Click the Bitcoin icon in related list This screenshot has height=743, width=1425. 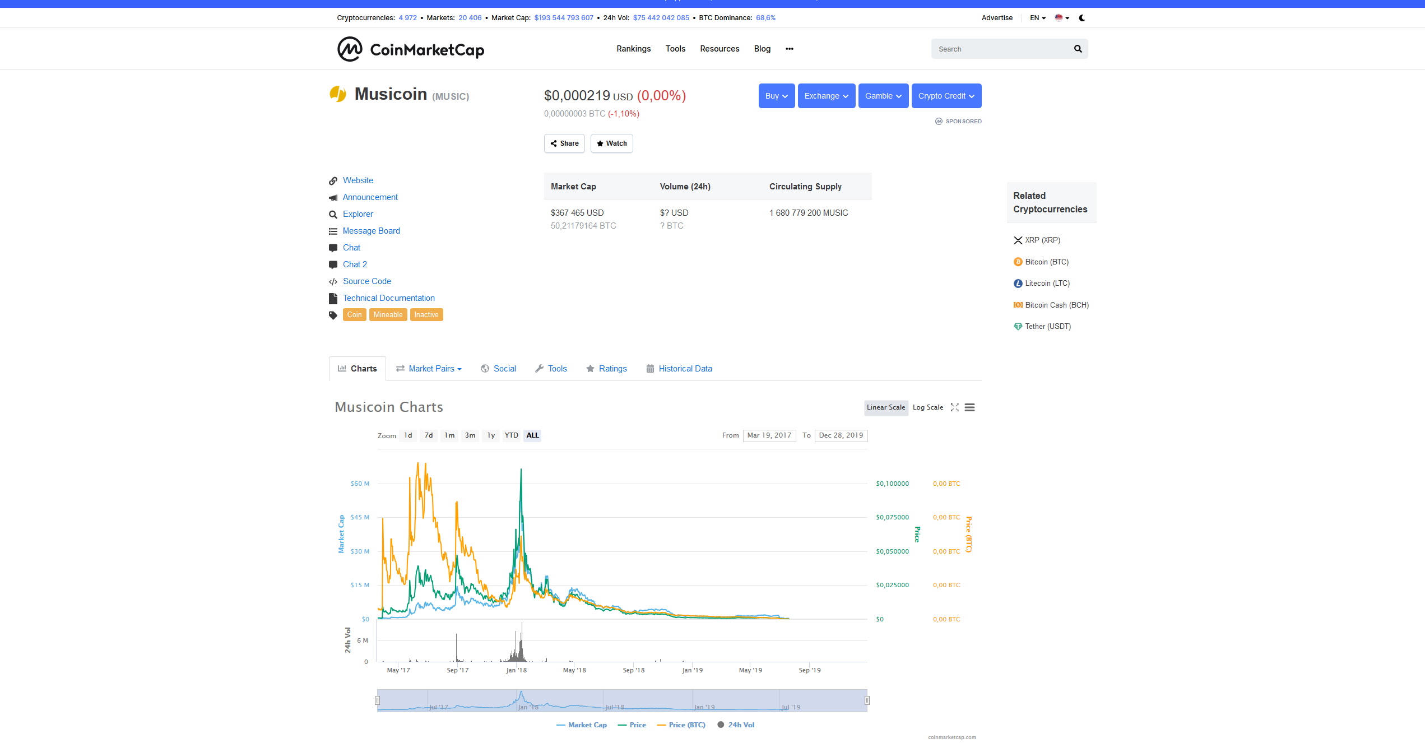click(x=1018, y=262)
